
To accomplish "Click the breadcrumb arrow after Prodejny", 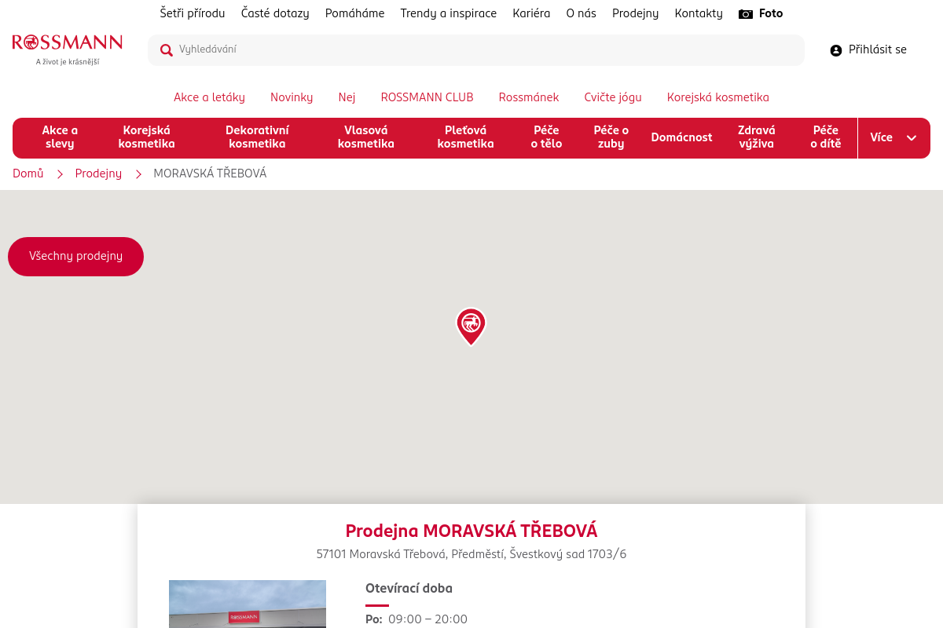I will click(x=138, y=174).
